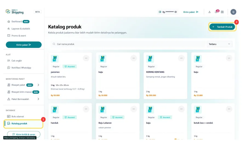This screenshot has width=242, height=145.
Task: Open Laporan & statistik menu item
Action: [21, 29]
